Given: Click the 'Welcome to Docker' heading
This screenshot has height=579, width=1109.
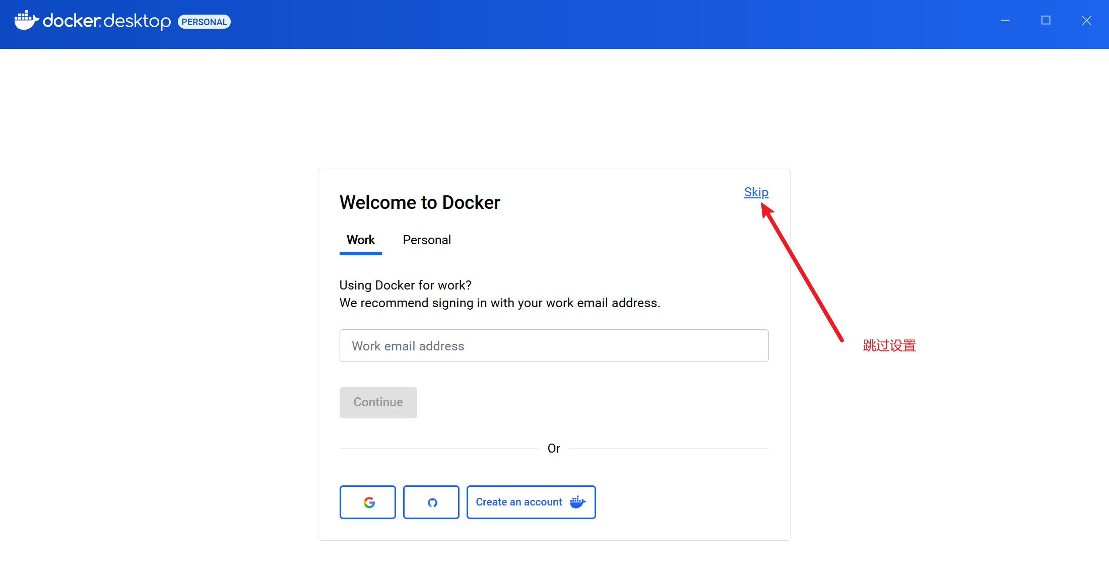Looking at the screenshot, I should pos(420,203).
